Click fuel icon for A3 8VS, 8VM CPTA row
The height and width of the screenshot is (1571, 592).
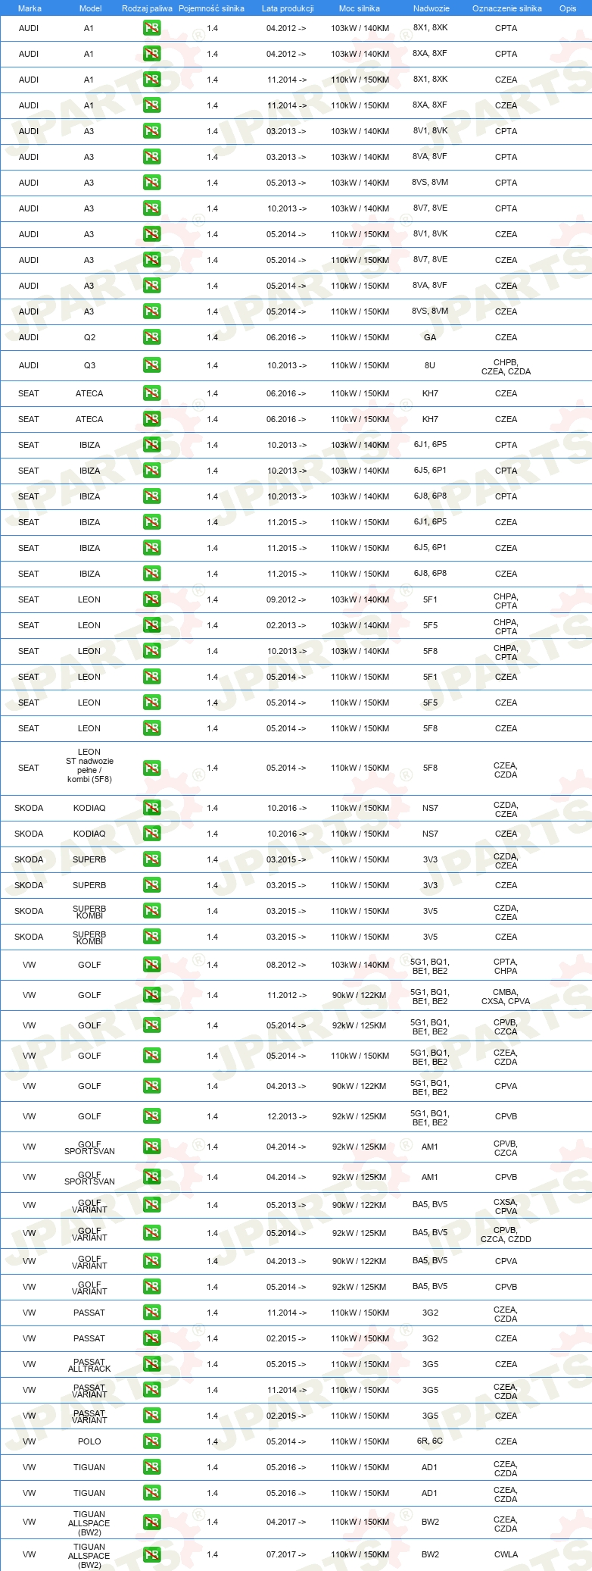pos(151,183)
